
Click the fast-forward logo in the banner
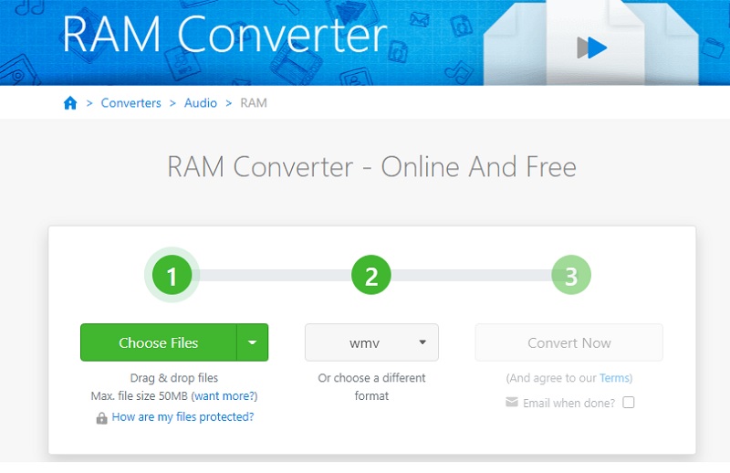(x=592, y=47)
